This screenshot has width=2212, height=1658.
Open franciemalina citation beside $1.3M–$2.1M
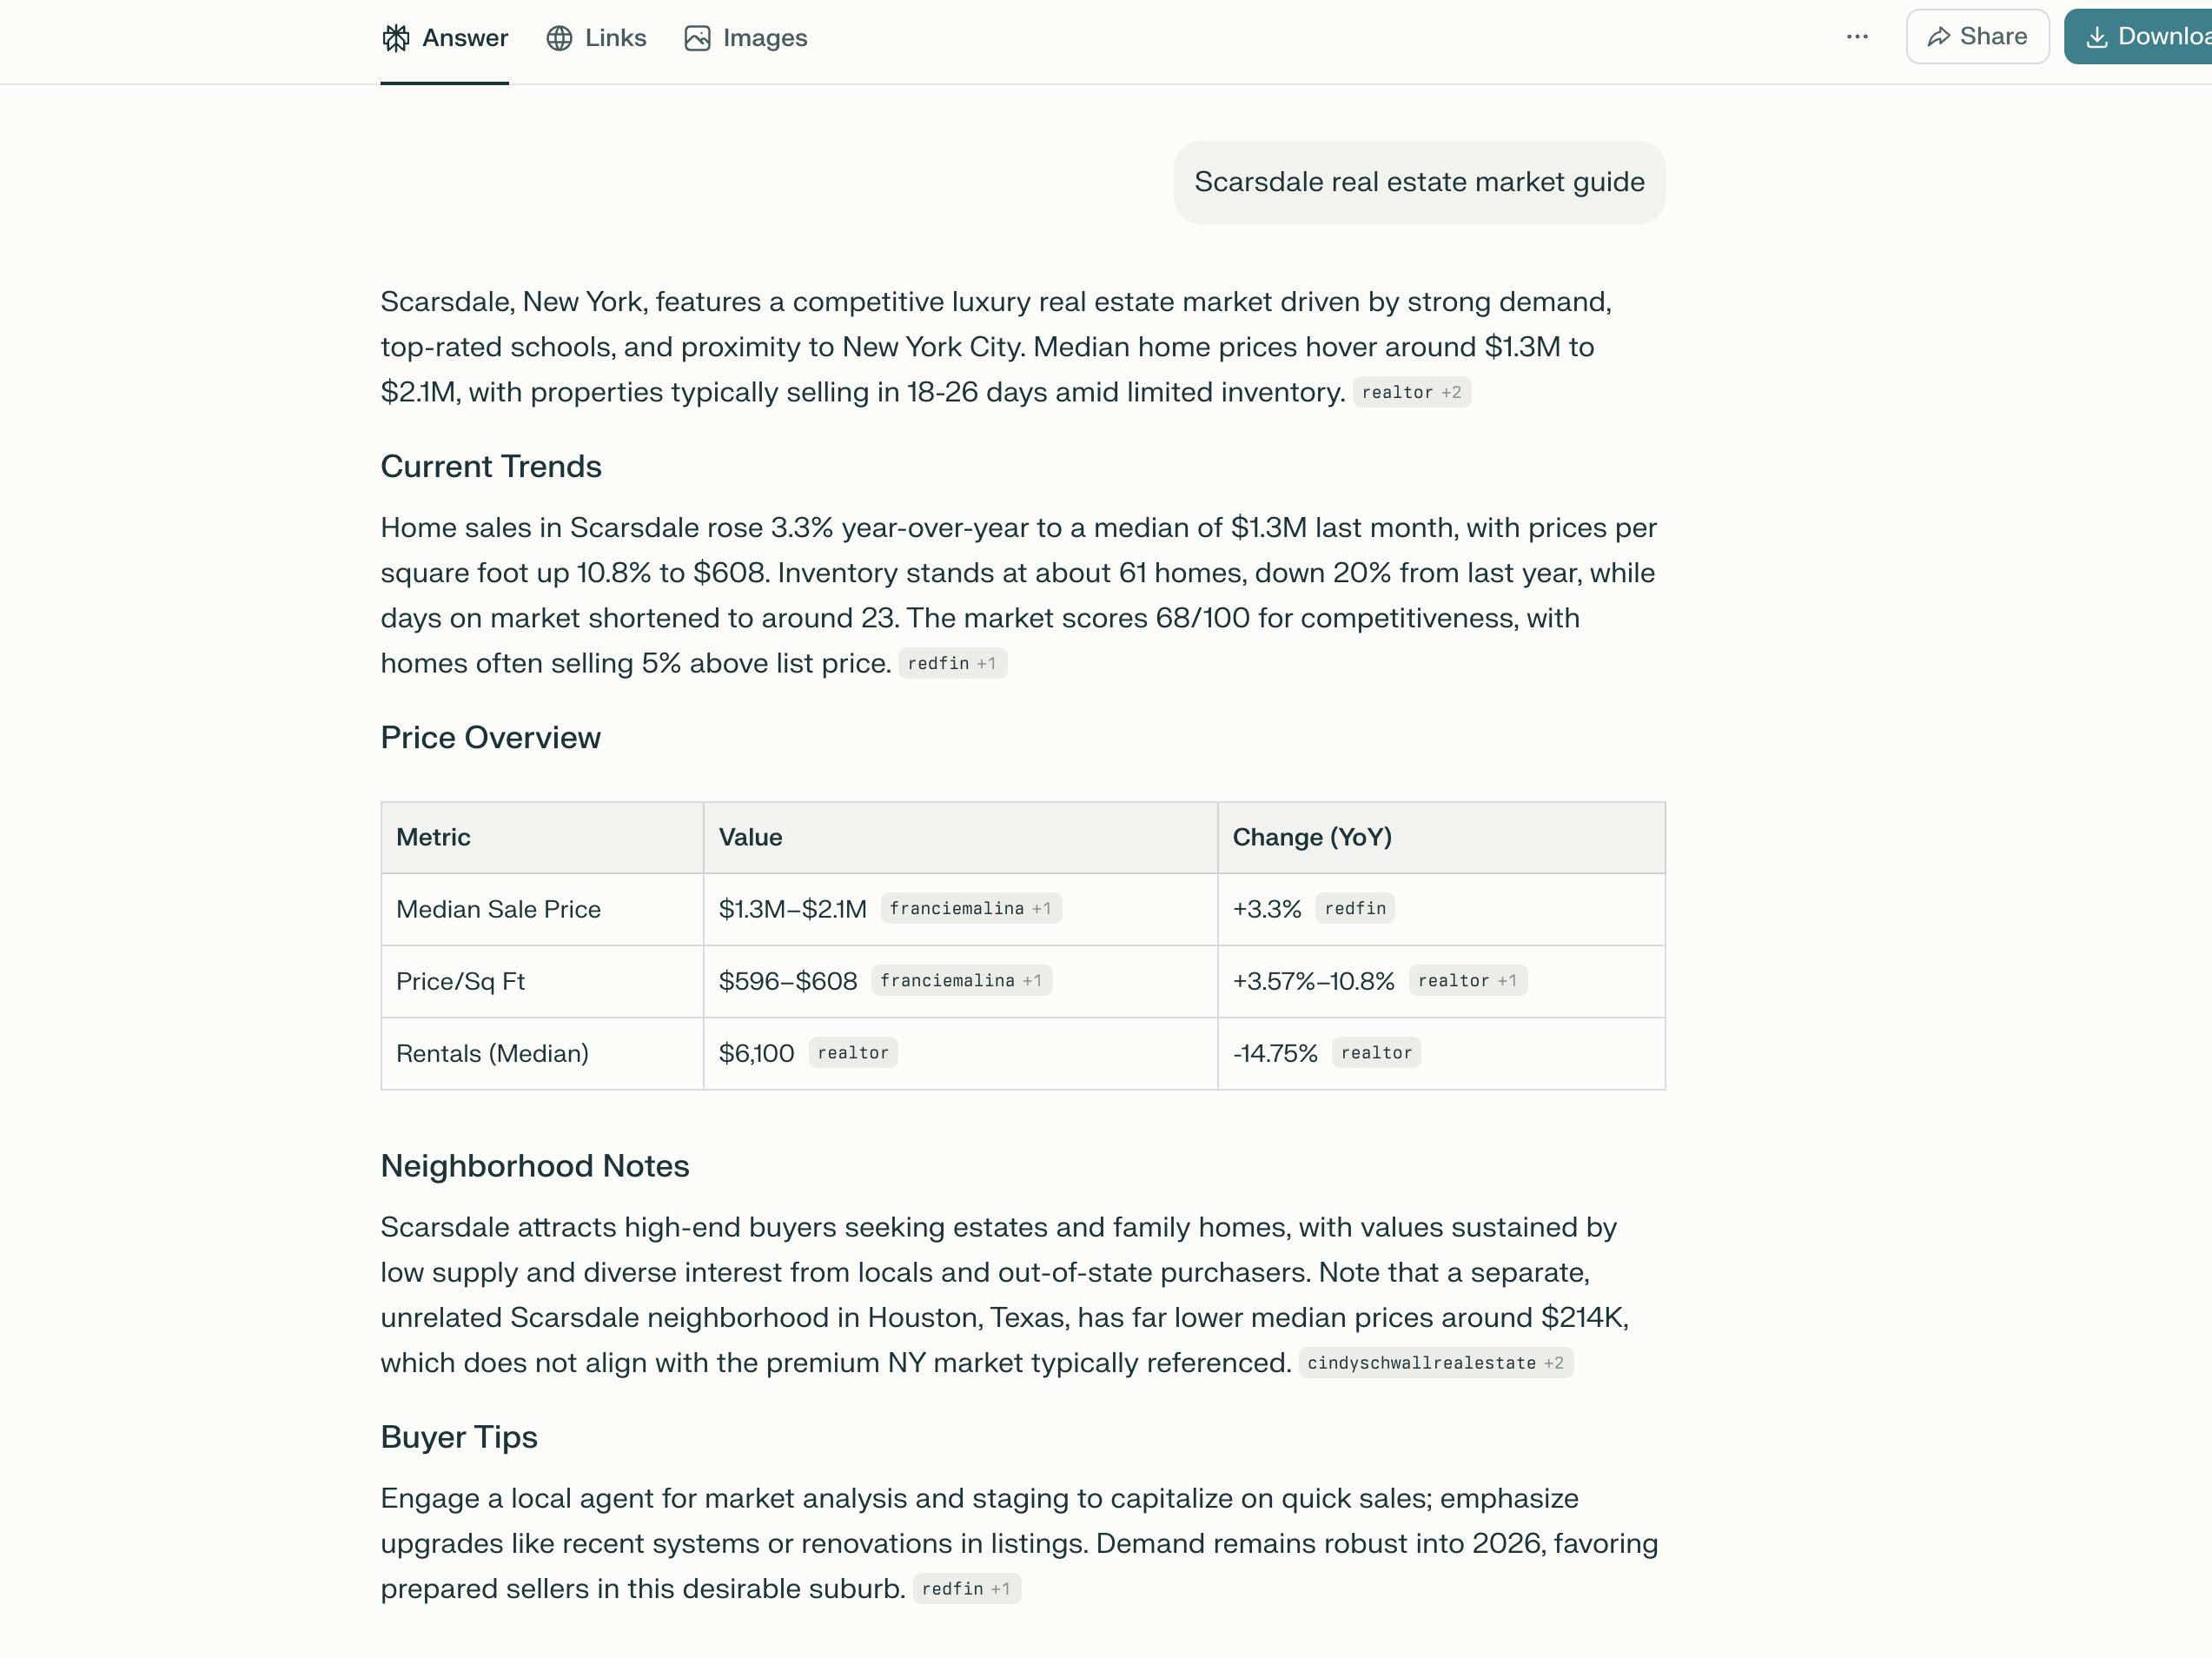click(x=970, y=909)
